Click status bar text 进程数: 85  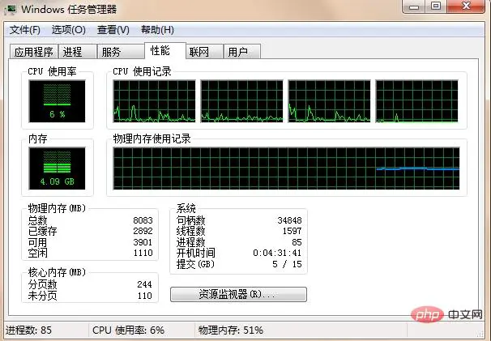(x=28, y=330)
